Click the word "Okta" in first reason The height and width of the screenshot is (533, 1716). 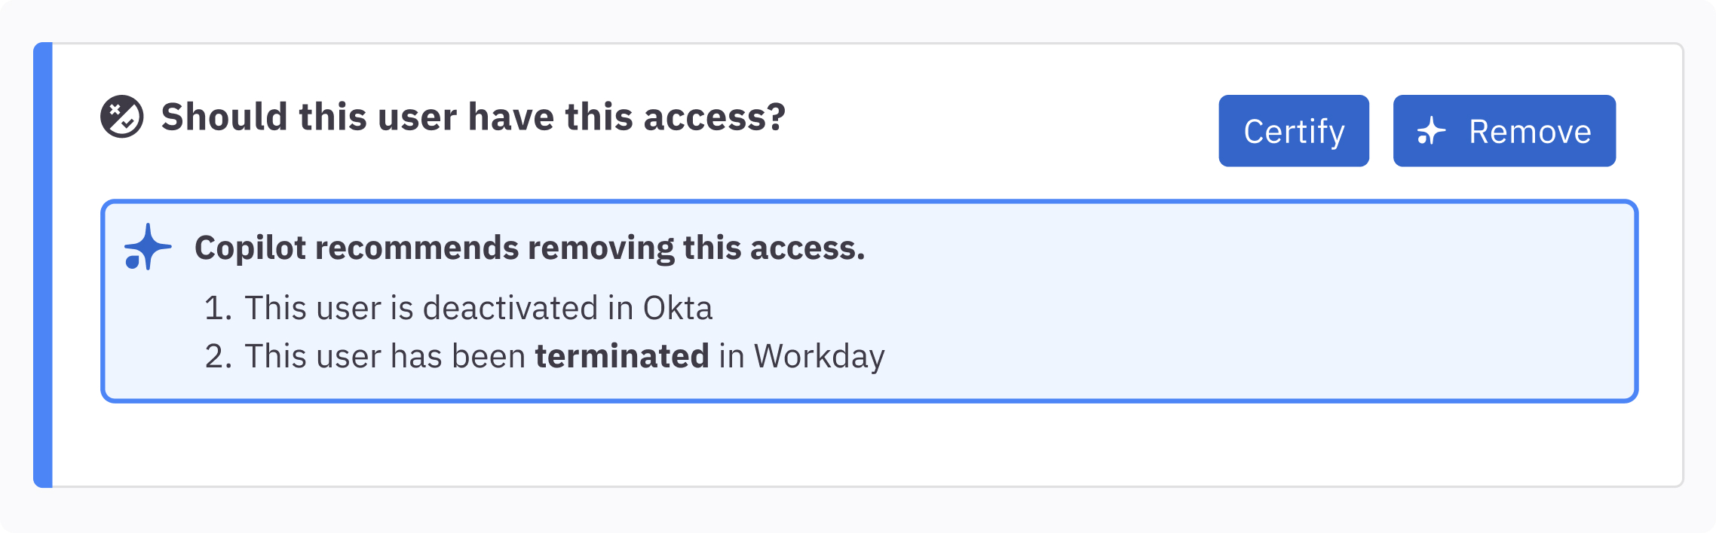tap(677, 308)
